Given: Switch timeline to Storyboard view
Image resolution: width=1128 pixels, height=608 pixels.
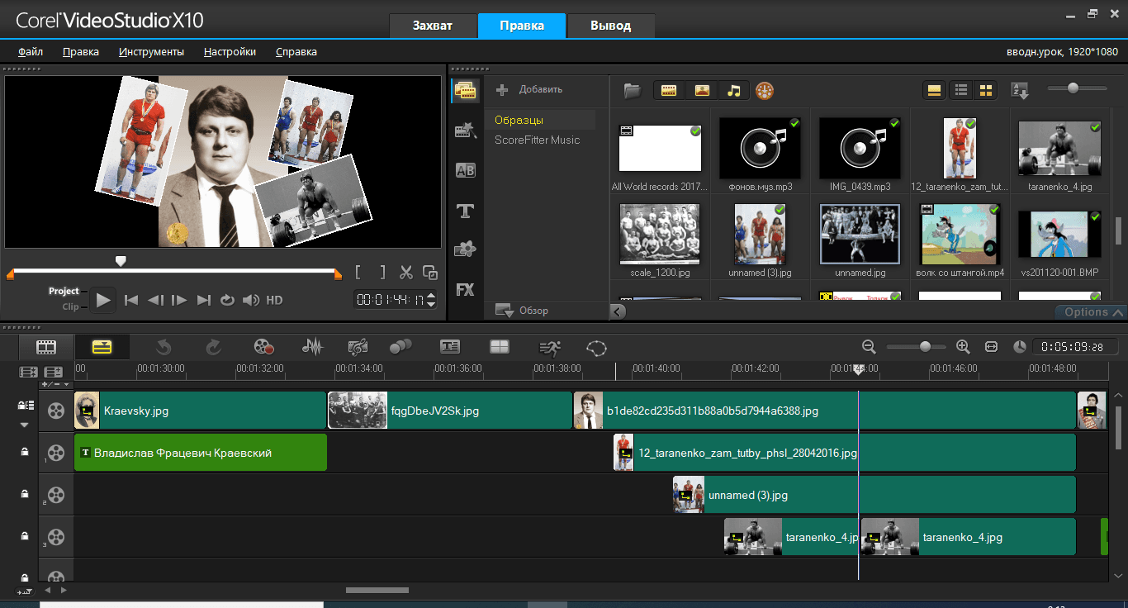Looking at the screenshot, I should (x=46, y=347).
